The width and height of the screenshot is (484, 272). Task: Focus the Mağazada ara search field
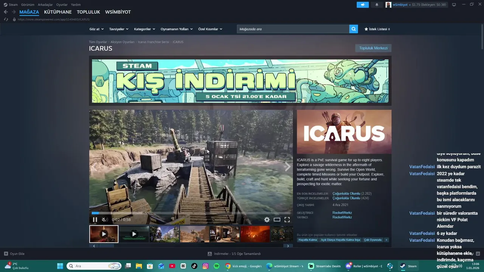coord(293,29)
